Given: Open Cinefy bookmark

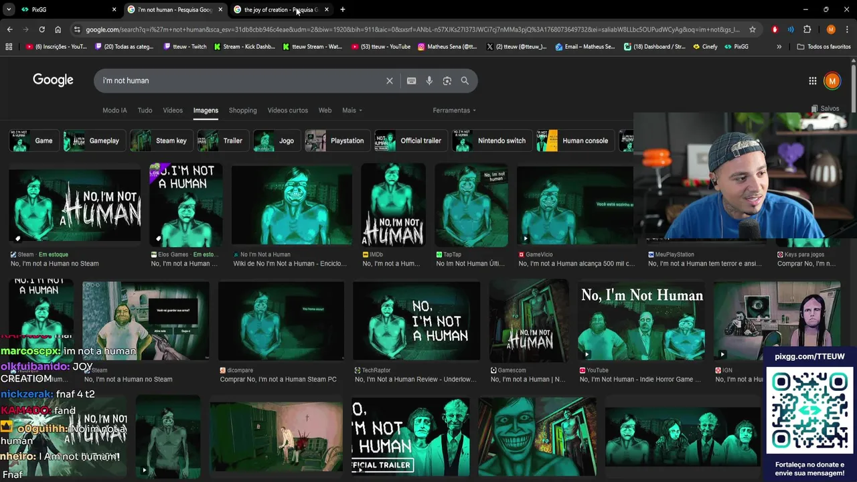Looking at the screenshot, I should pyautogui.click(x=705, y=47).
